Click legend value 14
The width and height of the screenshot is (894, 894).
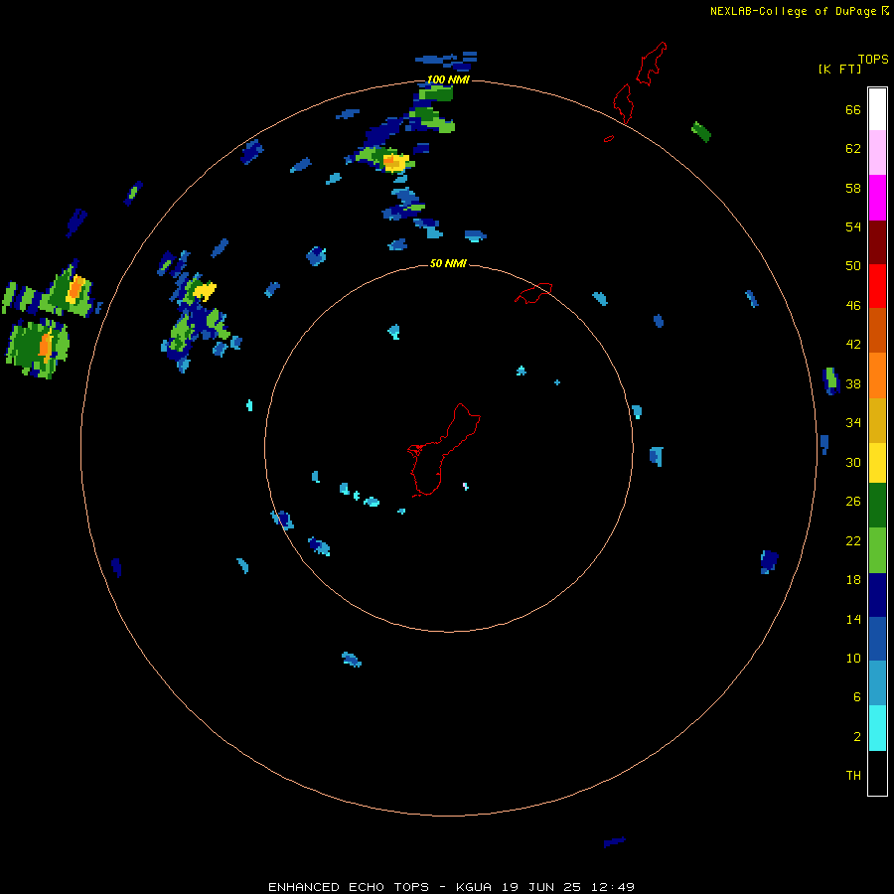pyautogui.click(x=853, y=619)
